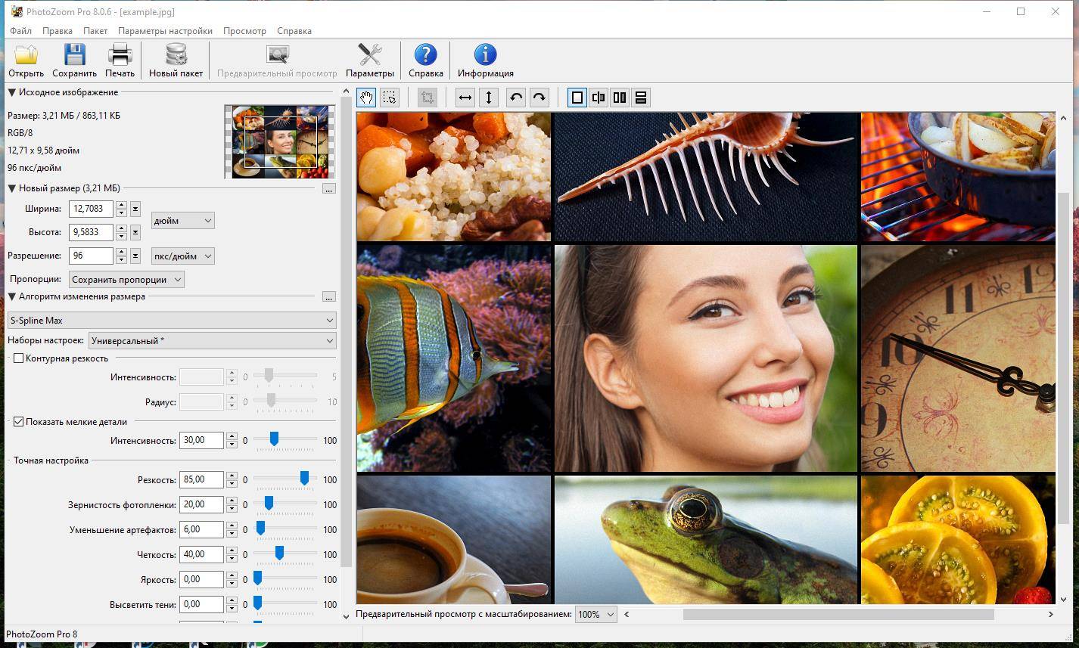Click the Разрешение value field
The height and width of the screenshot is (648, 1079).
point(91,256)
